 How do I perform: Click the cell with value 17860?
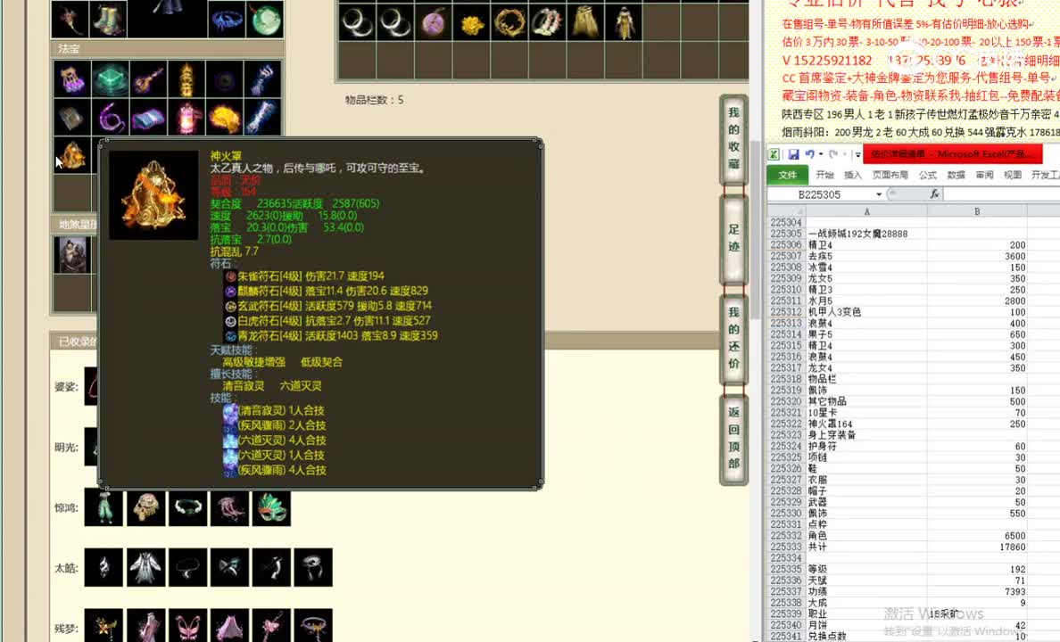(x=977, y=547)
